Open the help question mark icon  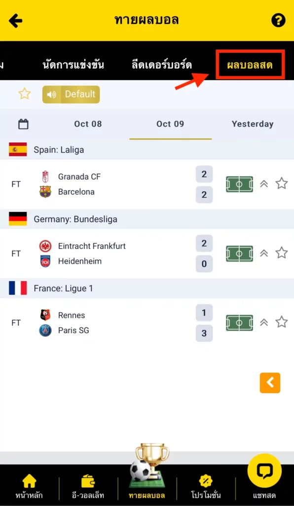[x=278, y=21]
